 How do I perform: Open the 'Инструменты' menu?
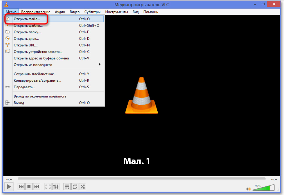pos(116,12)
